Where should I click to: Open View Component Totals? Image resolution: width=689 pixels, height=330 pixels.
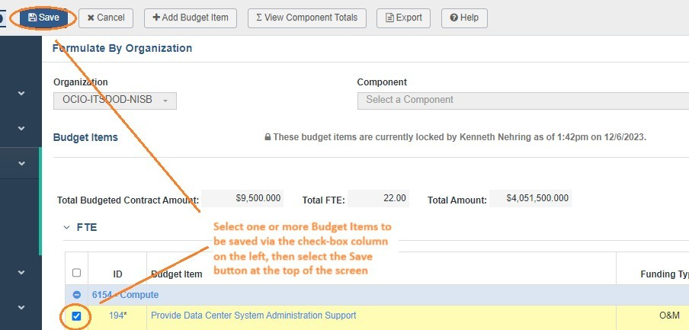306,18
